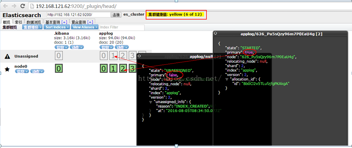Viewport: 352px width, 148px height.
Task: Click the es_cluster cluster name
Action: 134,14
